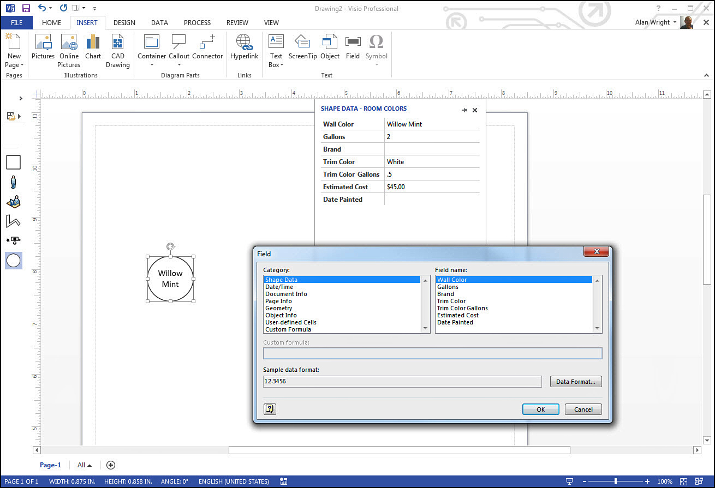715x488 pixels.
Task: Click macro recording status bar icon
Action: point(283,481)
